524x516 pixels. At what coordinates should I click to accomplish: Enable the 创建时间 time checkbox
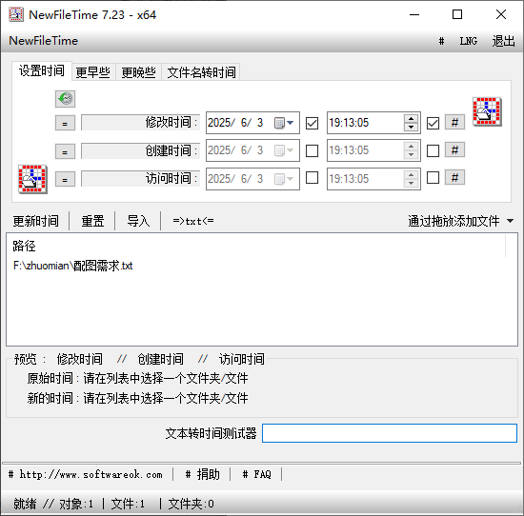[x=433, y=150]
